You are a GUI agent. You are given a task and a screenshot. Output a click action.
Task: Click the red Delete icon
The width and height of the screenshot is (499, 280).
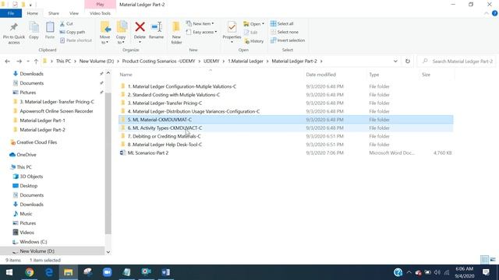140,27
